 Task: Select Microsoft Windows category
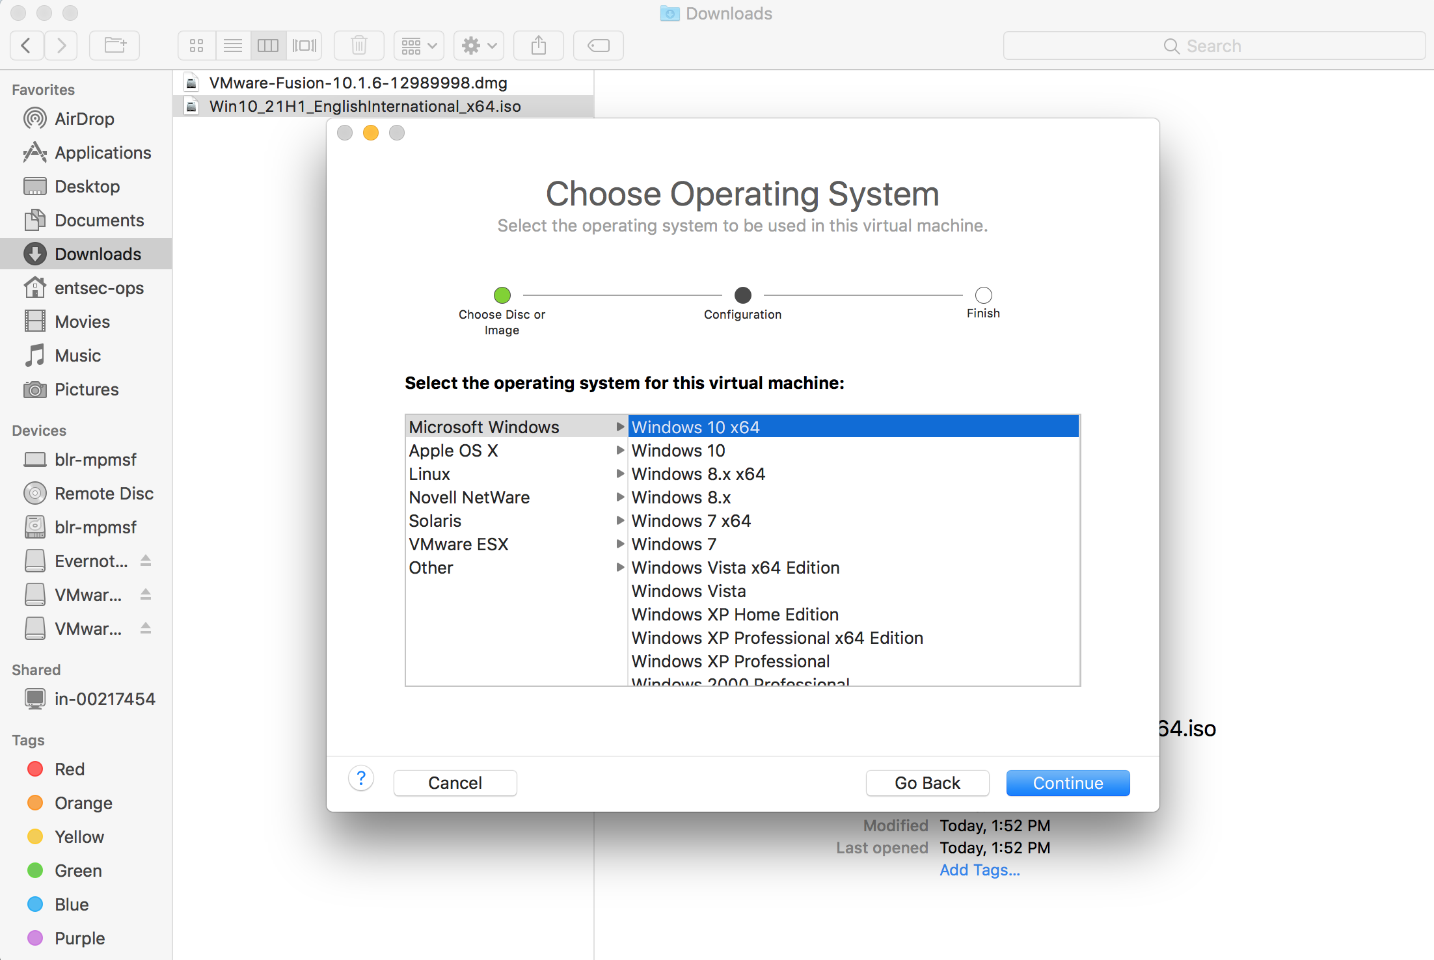point(517,427)
